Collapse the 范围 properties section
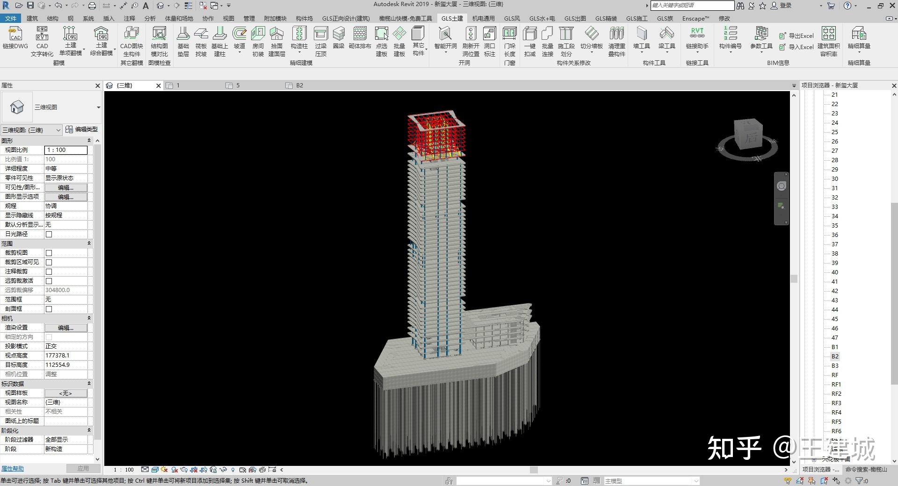The image size is (898, 486). 89,243
